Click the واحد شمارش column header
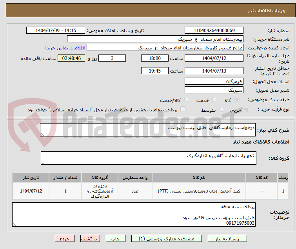The width and height of the screenshot is (296, 249). click(135, 178)
